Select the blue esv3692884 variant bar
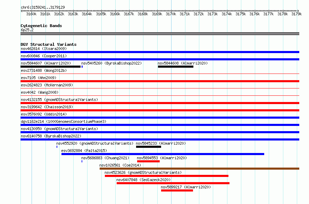 163,154
